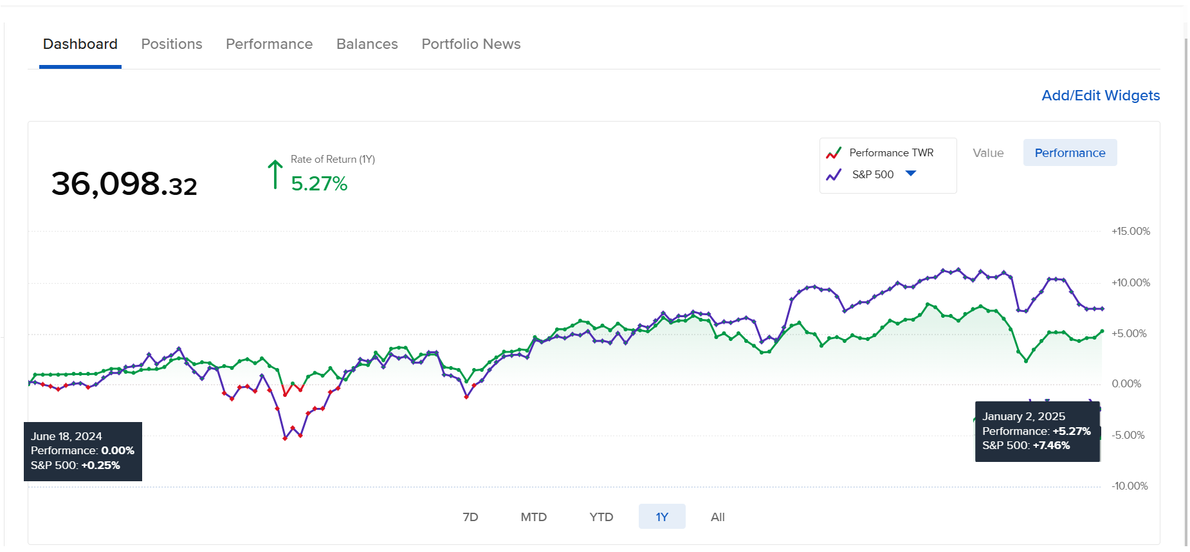Select the MTD time range

point(533,517)
